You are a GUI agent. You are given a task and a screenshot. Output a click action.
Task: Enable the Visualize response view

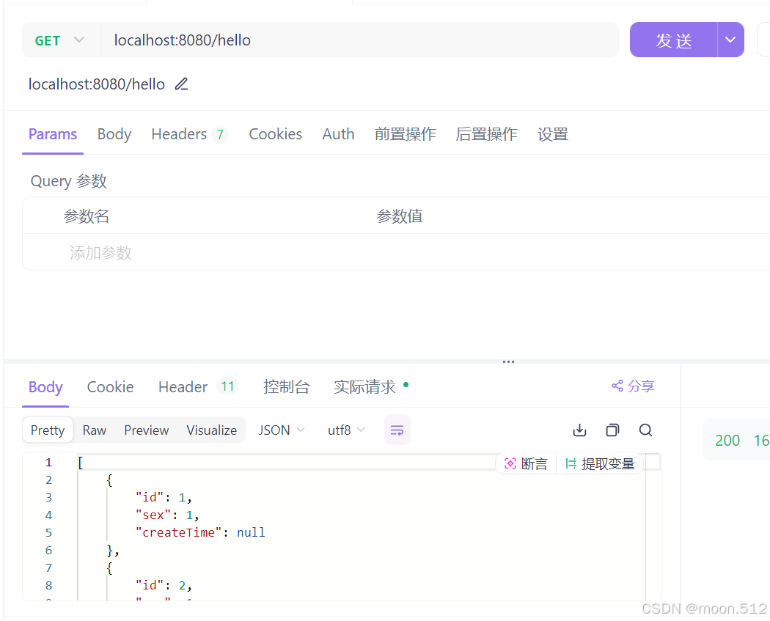[211, 430]
